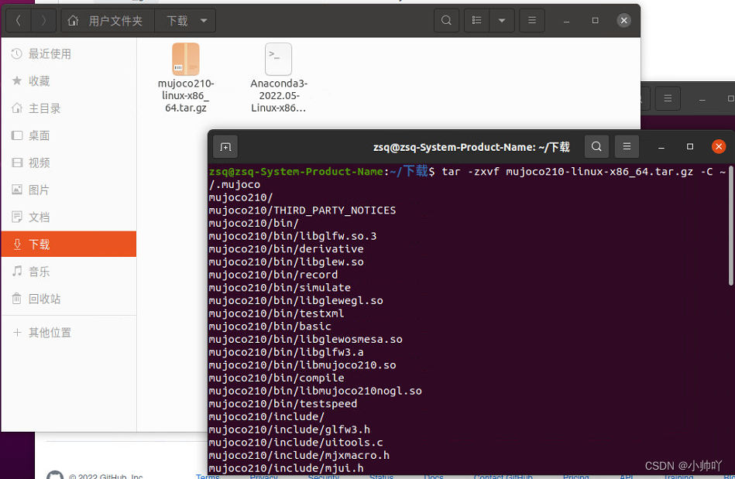Open terminal search

pyautogui.click(x=596, y=146)
